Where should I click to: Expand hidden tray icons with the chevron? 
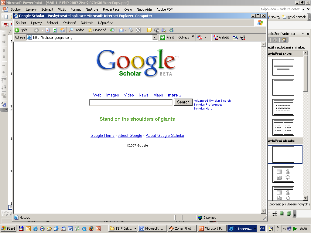coord(284,229)
